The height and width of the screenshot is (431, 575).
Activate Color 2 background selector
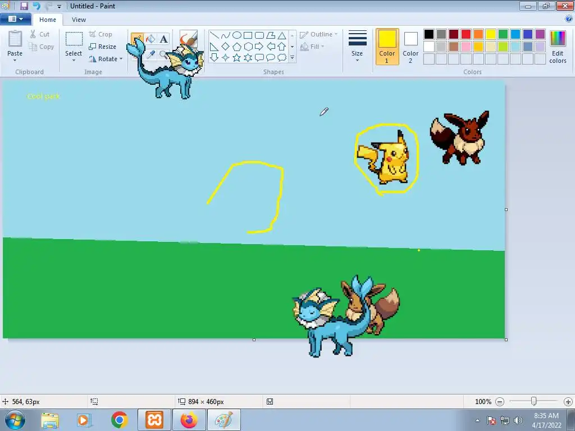click(x=410, y=47)
